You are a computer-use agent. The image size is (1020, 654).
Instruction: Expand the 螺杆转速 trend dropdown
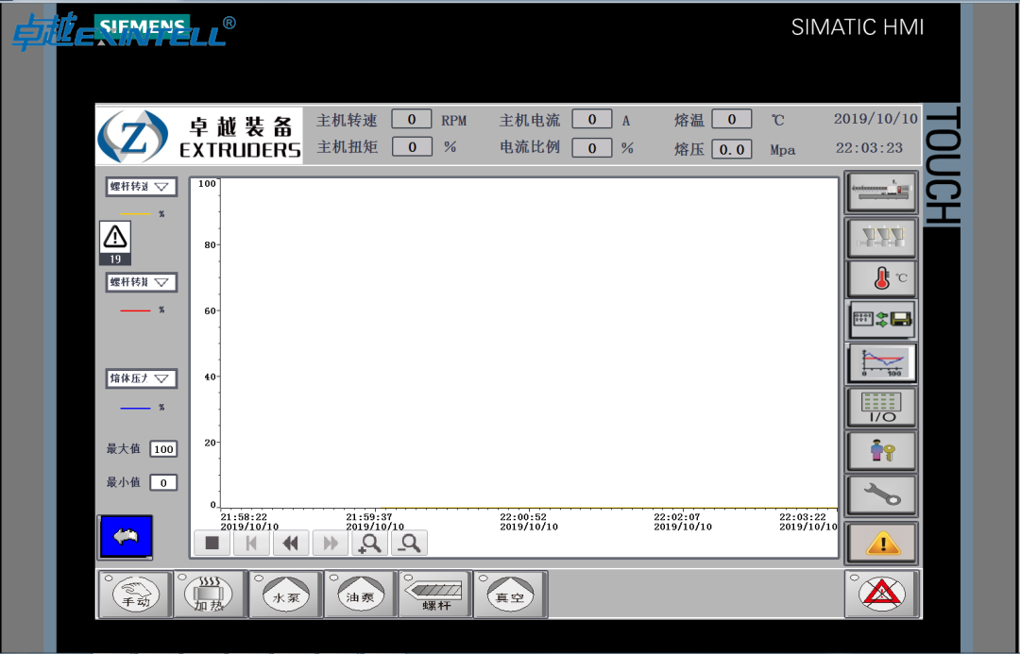click(x=141, y=187)
